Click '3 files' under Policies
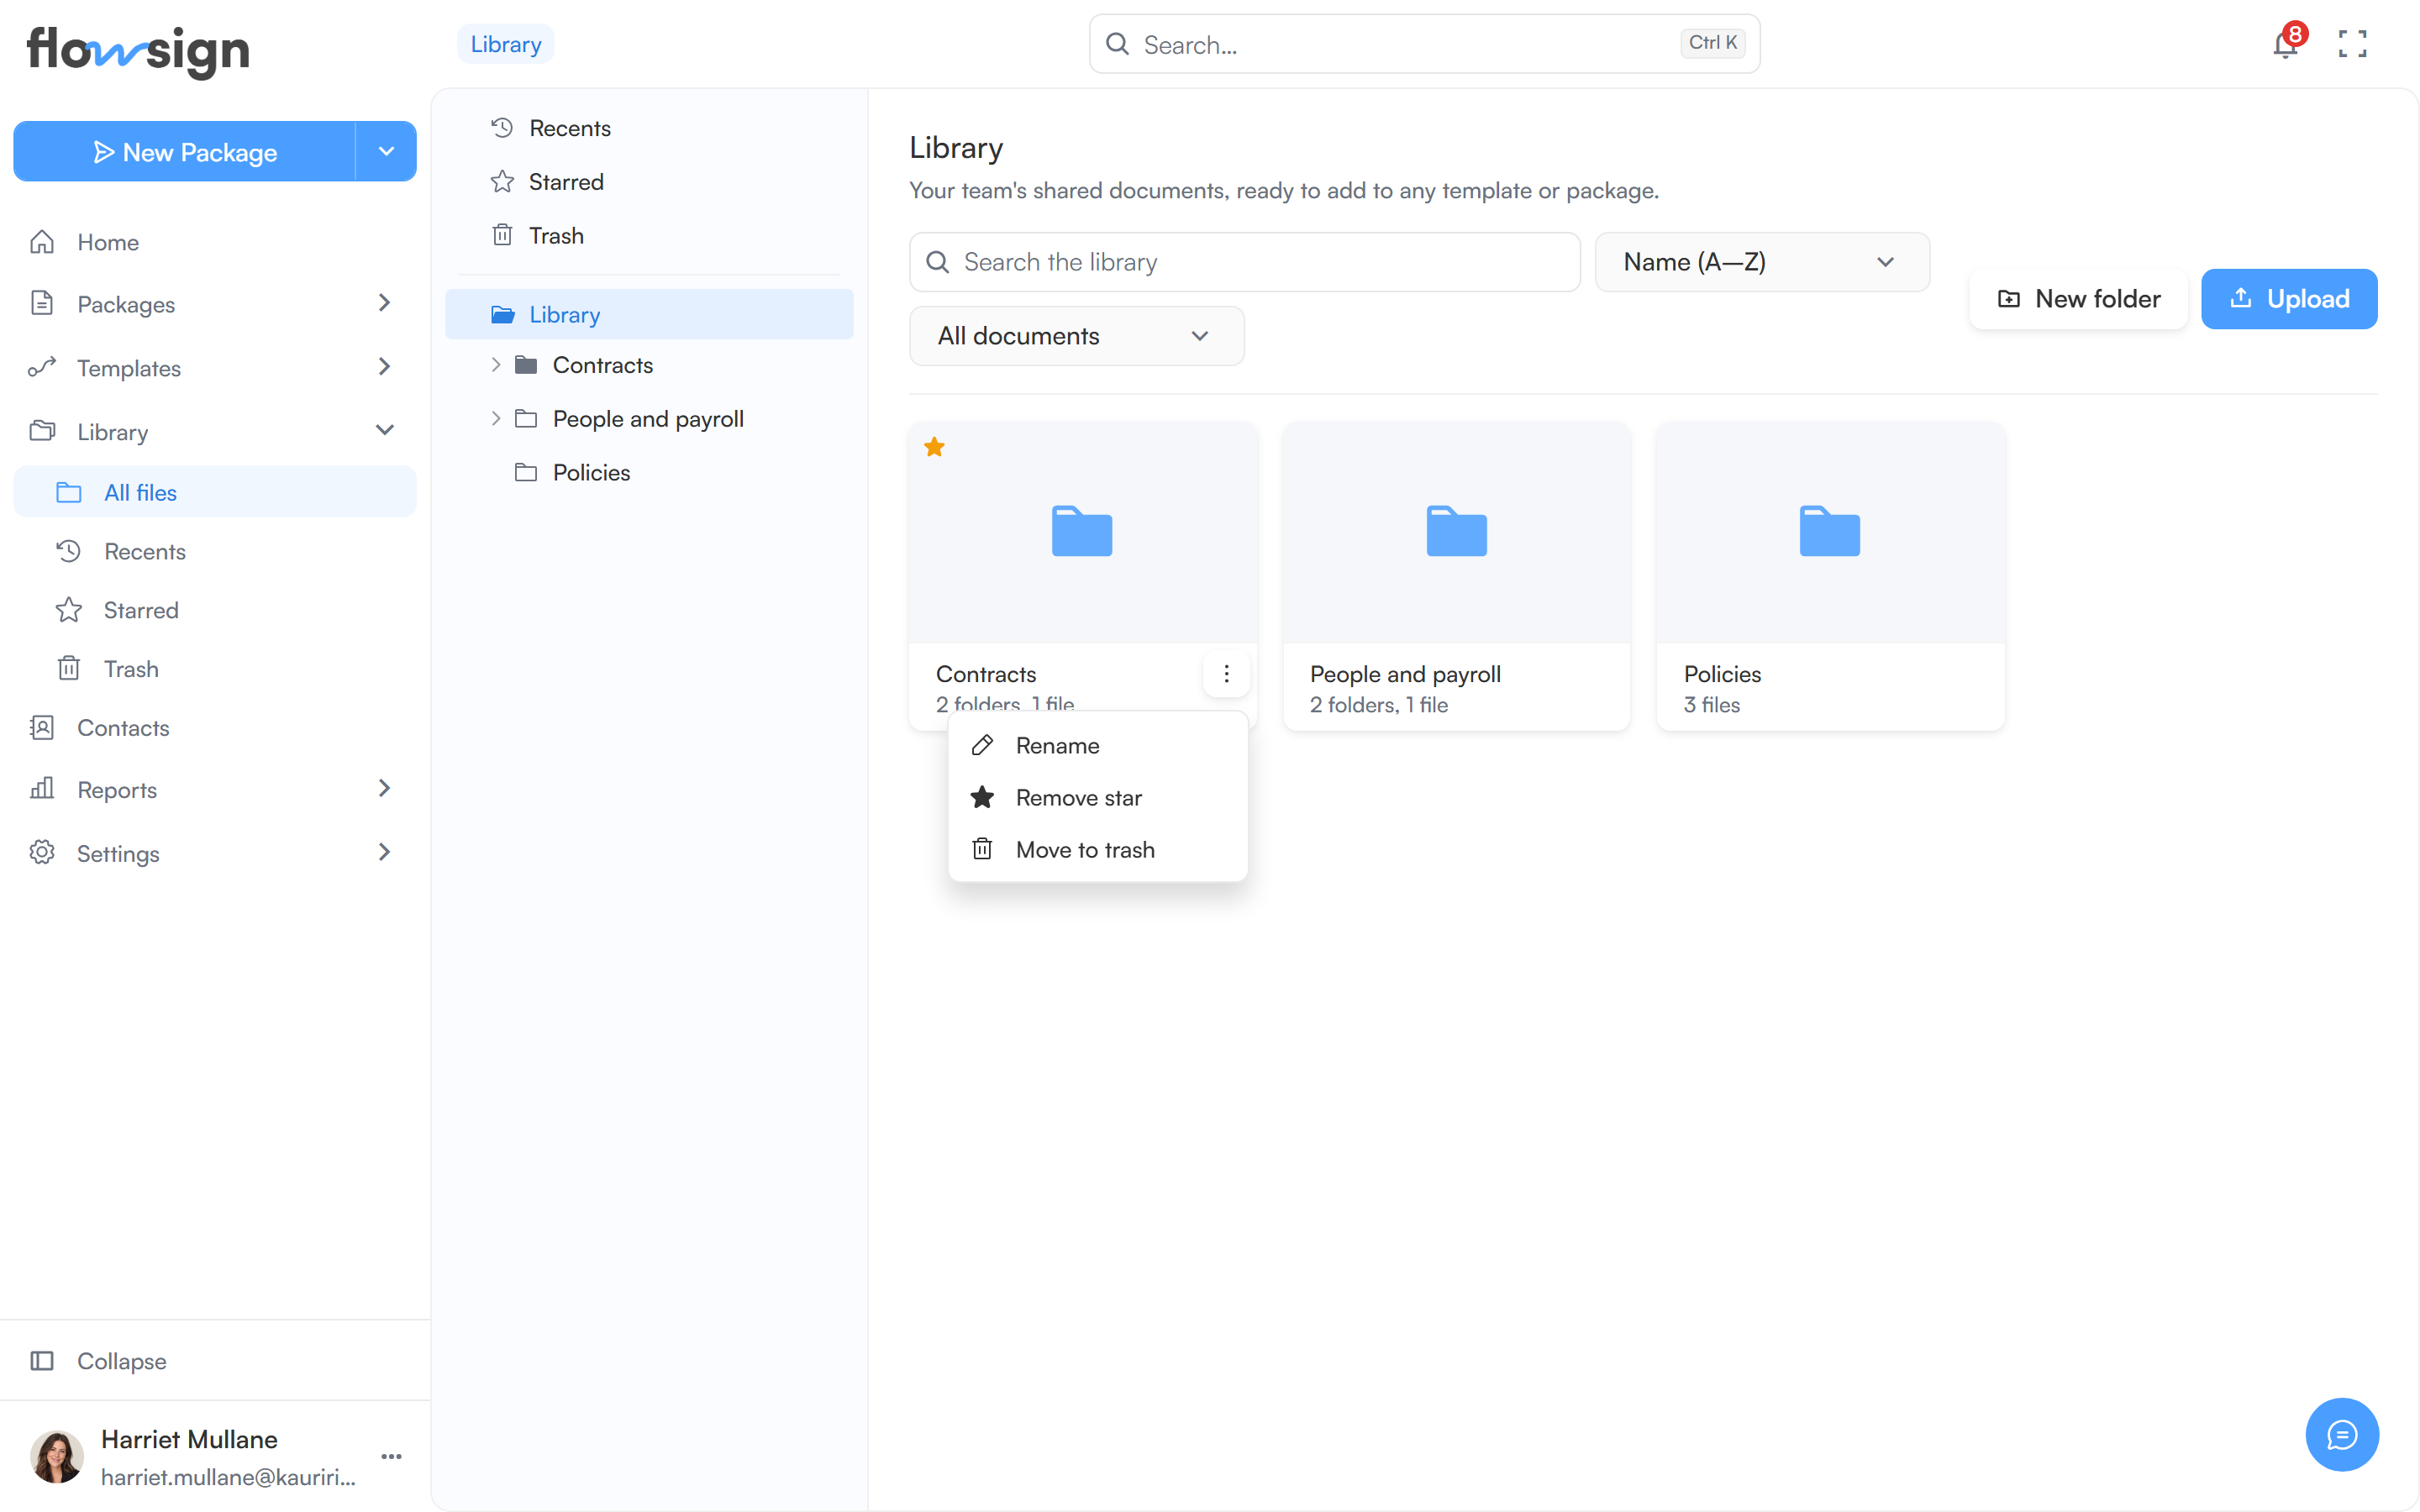The image size is (2420, 1512). 1711,705
